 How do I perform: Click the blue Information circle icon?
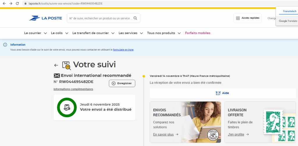click(x=5, y=45)
